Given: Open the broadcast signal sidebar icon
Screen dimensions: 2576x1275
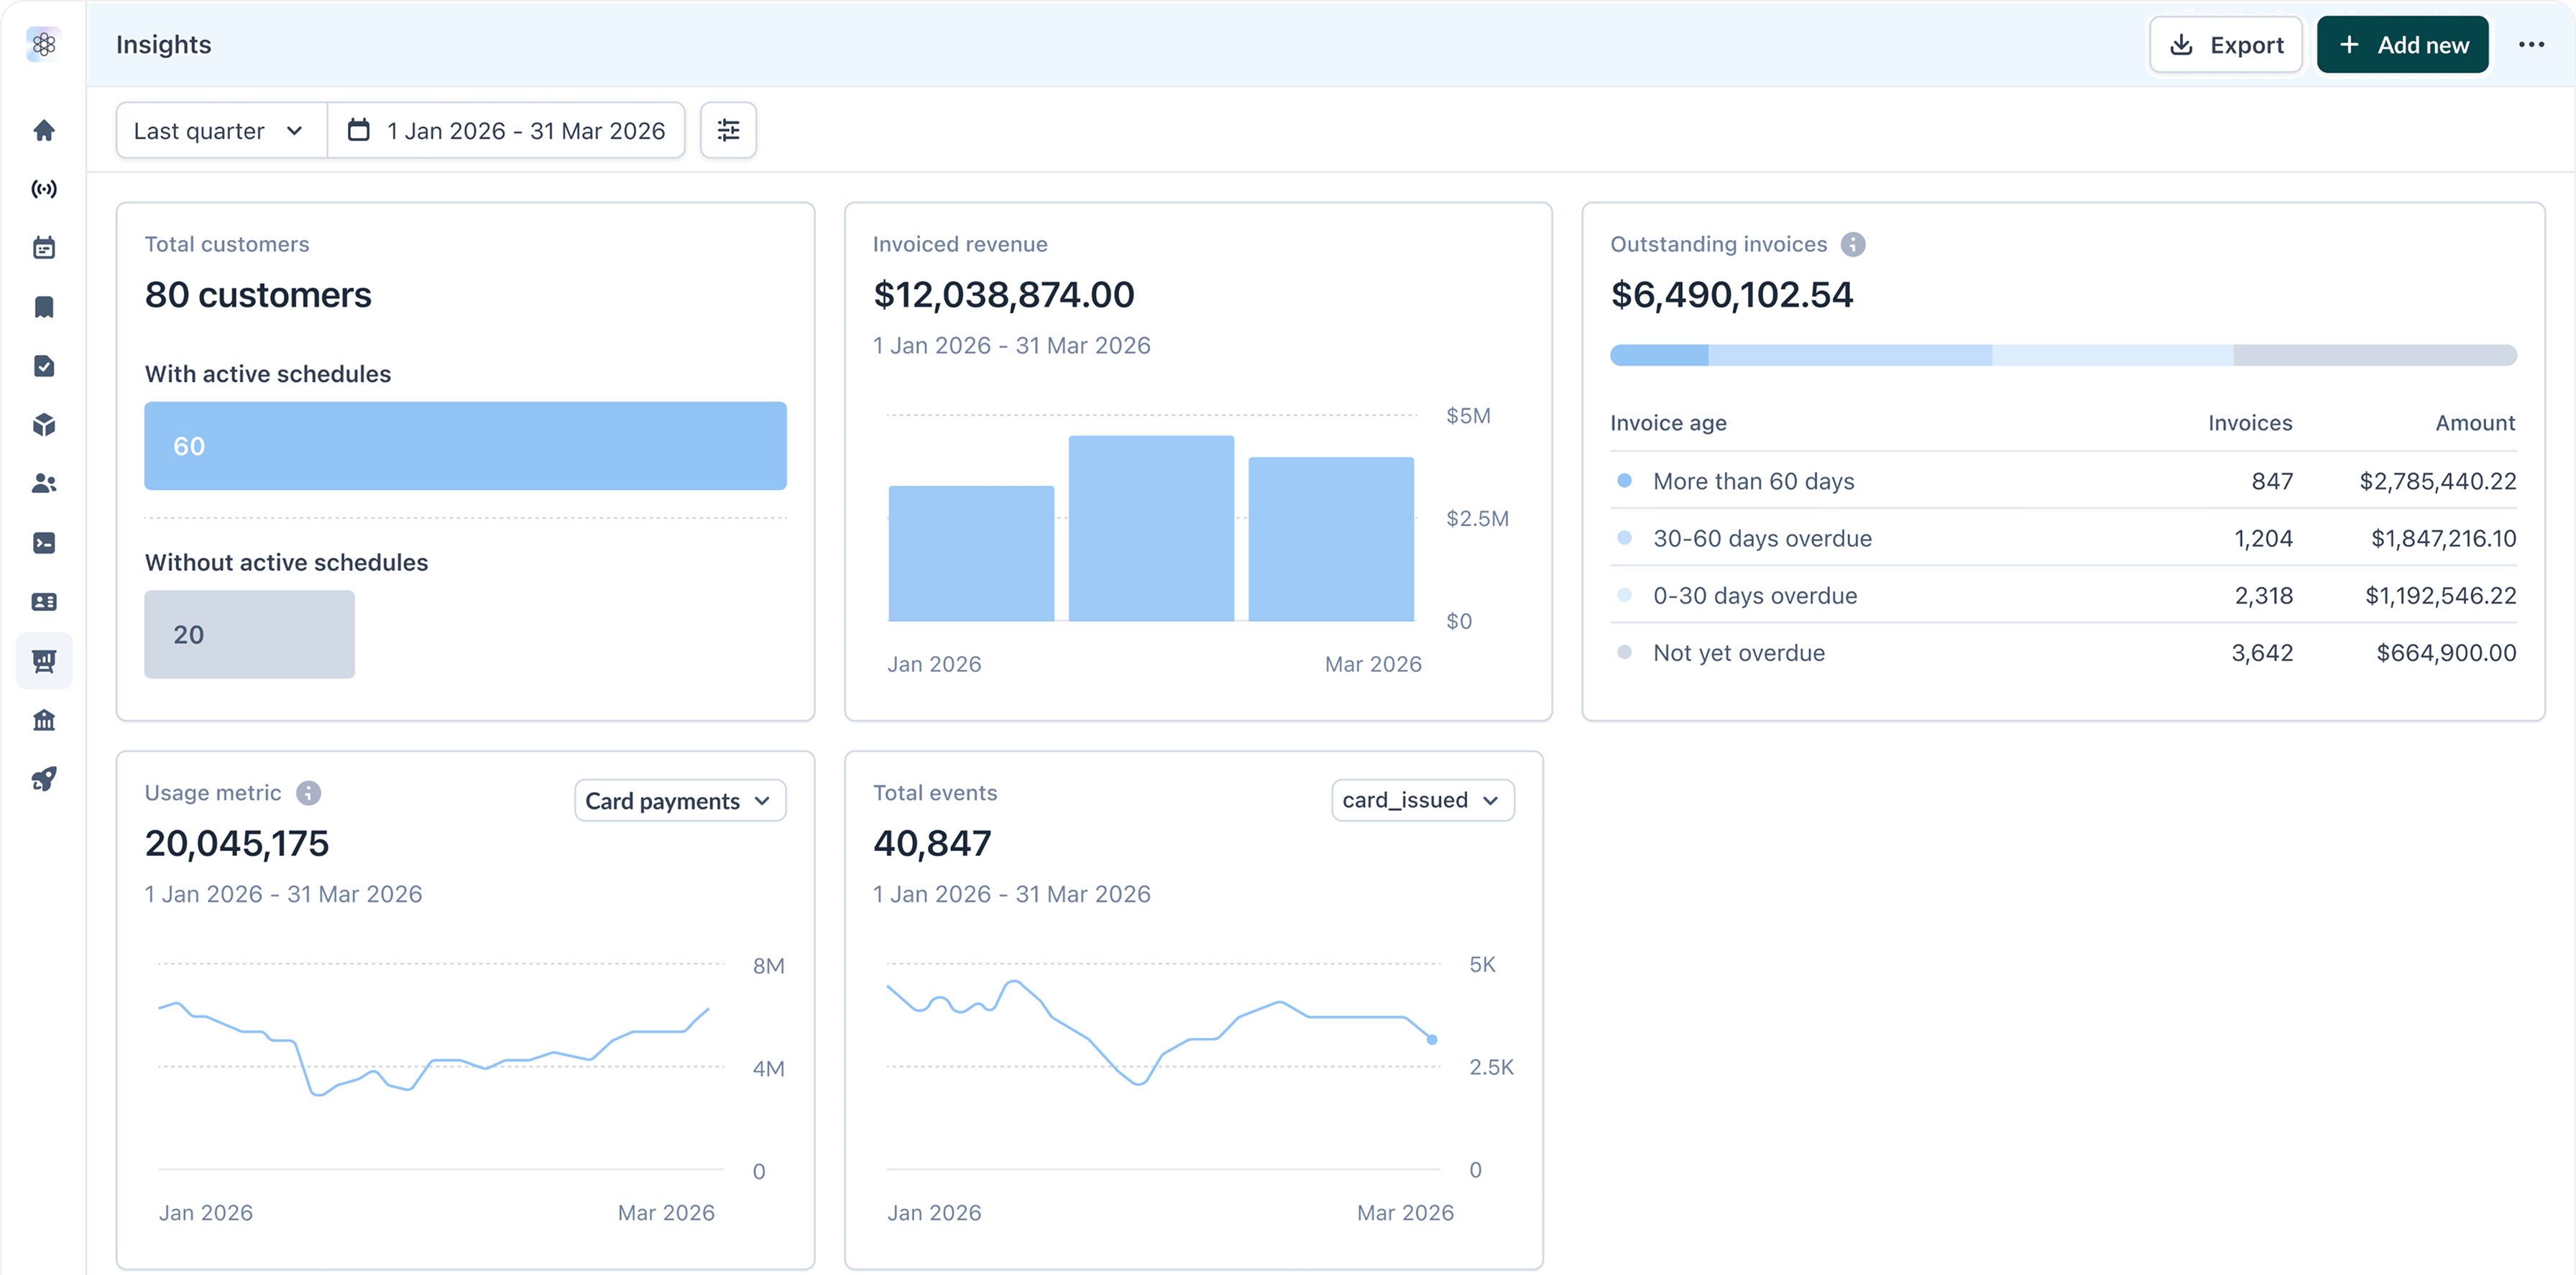Looking at the screenshot, I should 44,189.
